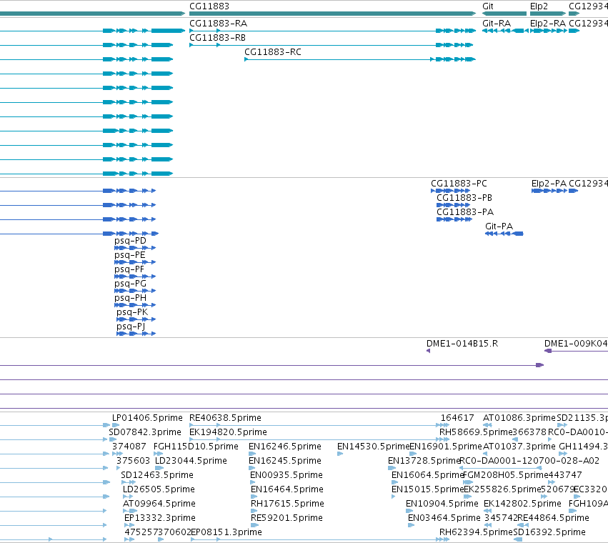Click the CG11883-RA transcript label
The height and width of the screenshot is (543, 608).
point(218,24)
